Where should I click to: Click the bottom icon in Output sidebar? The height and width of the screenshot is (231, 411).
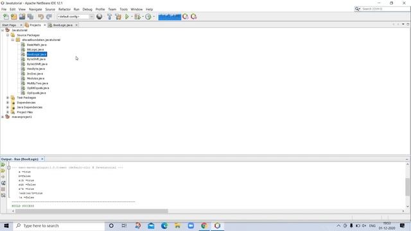click(x=3, y=195)
